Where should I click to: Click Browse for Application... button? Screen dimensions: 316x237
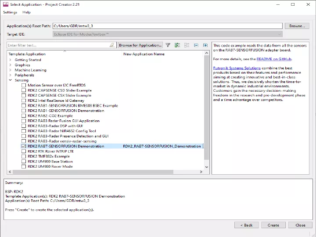pyautogui.click(x=140, y=45)
